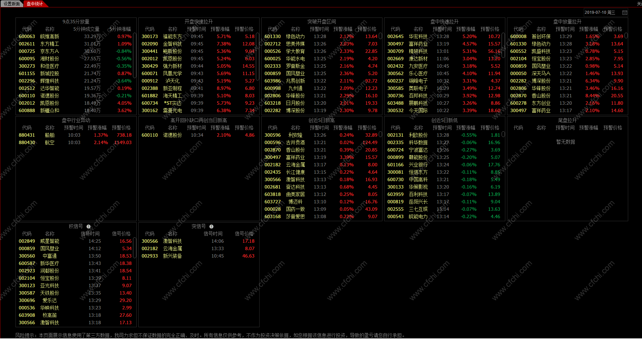The image size is (642, 339).
Task: Open the 东方创业 stock row
Action: (x=567, y=103)
